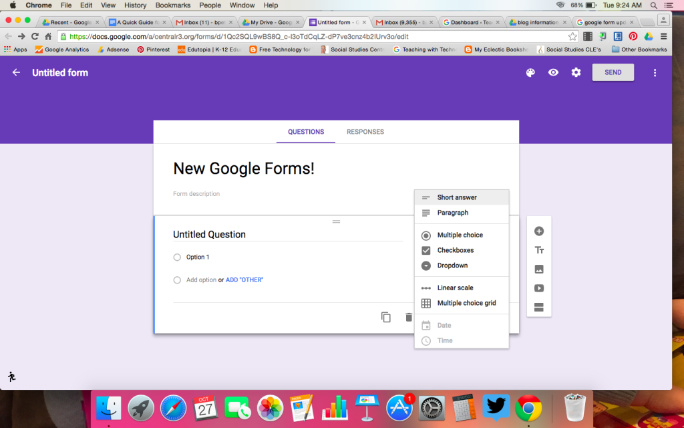Screen dimensions: 684x428
Task: Add a video using the video icon
Action: pos(539,288)
